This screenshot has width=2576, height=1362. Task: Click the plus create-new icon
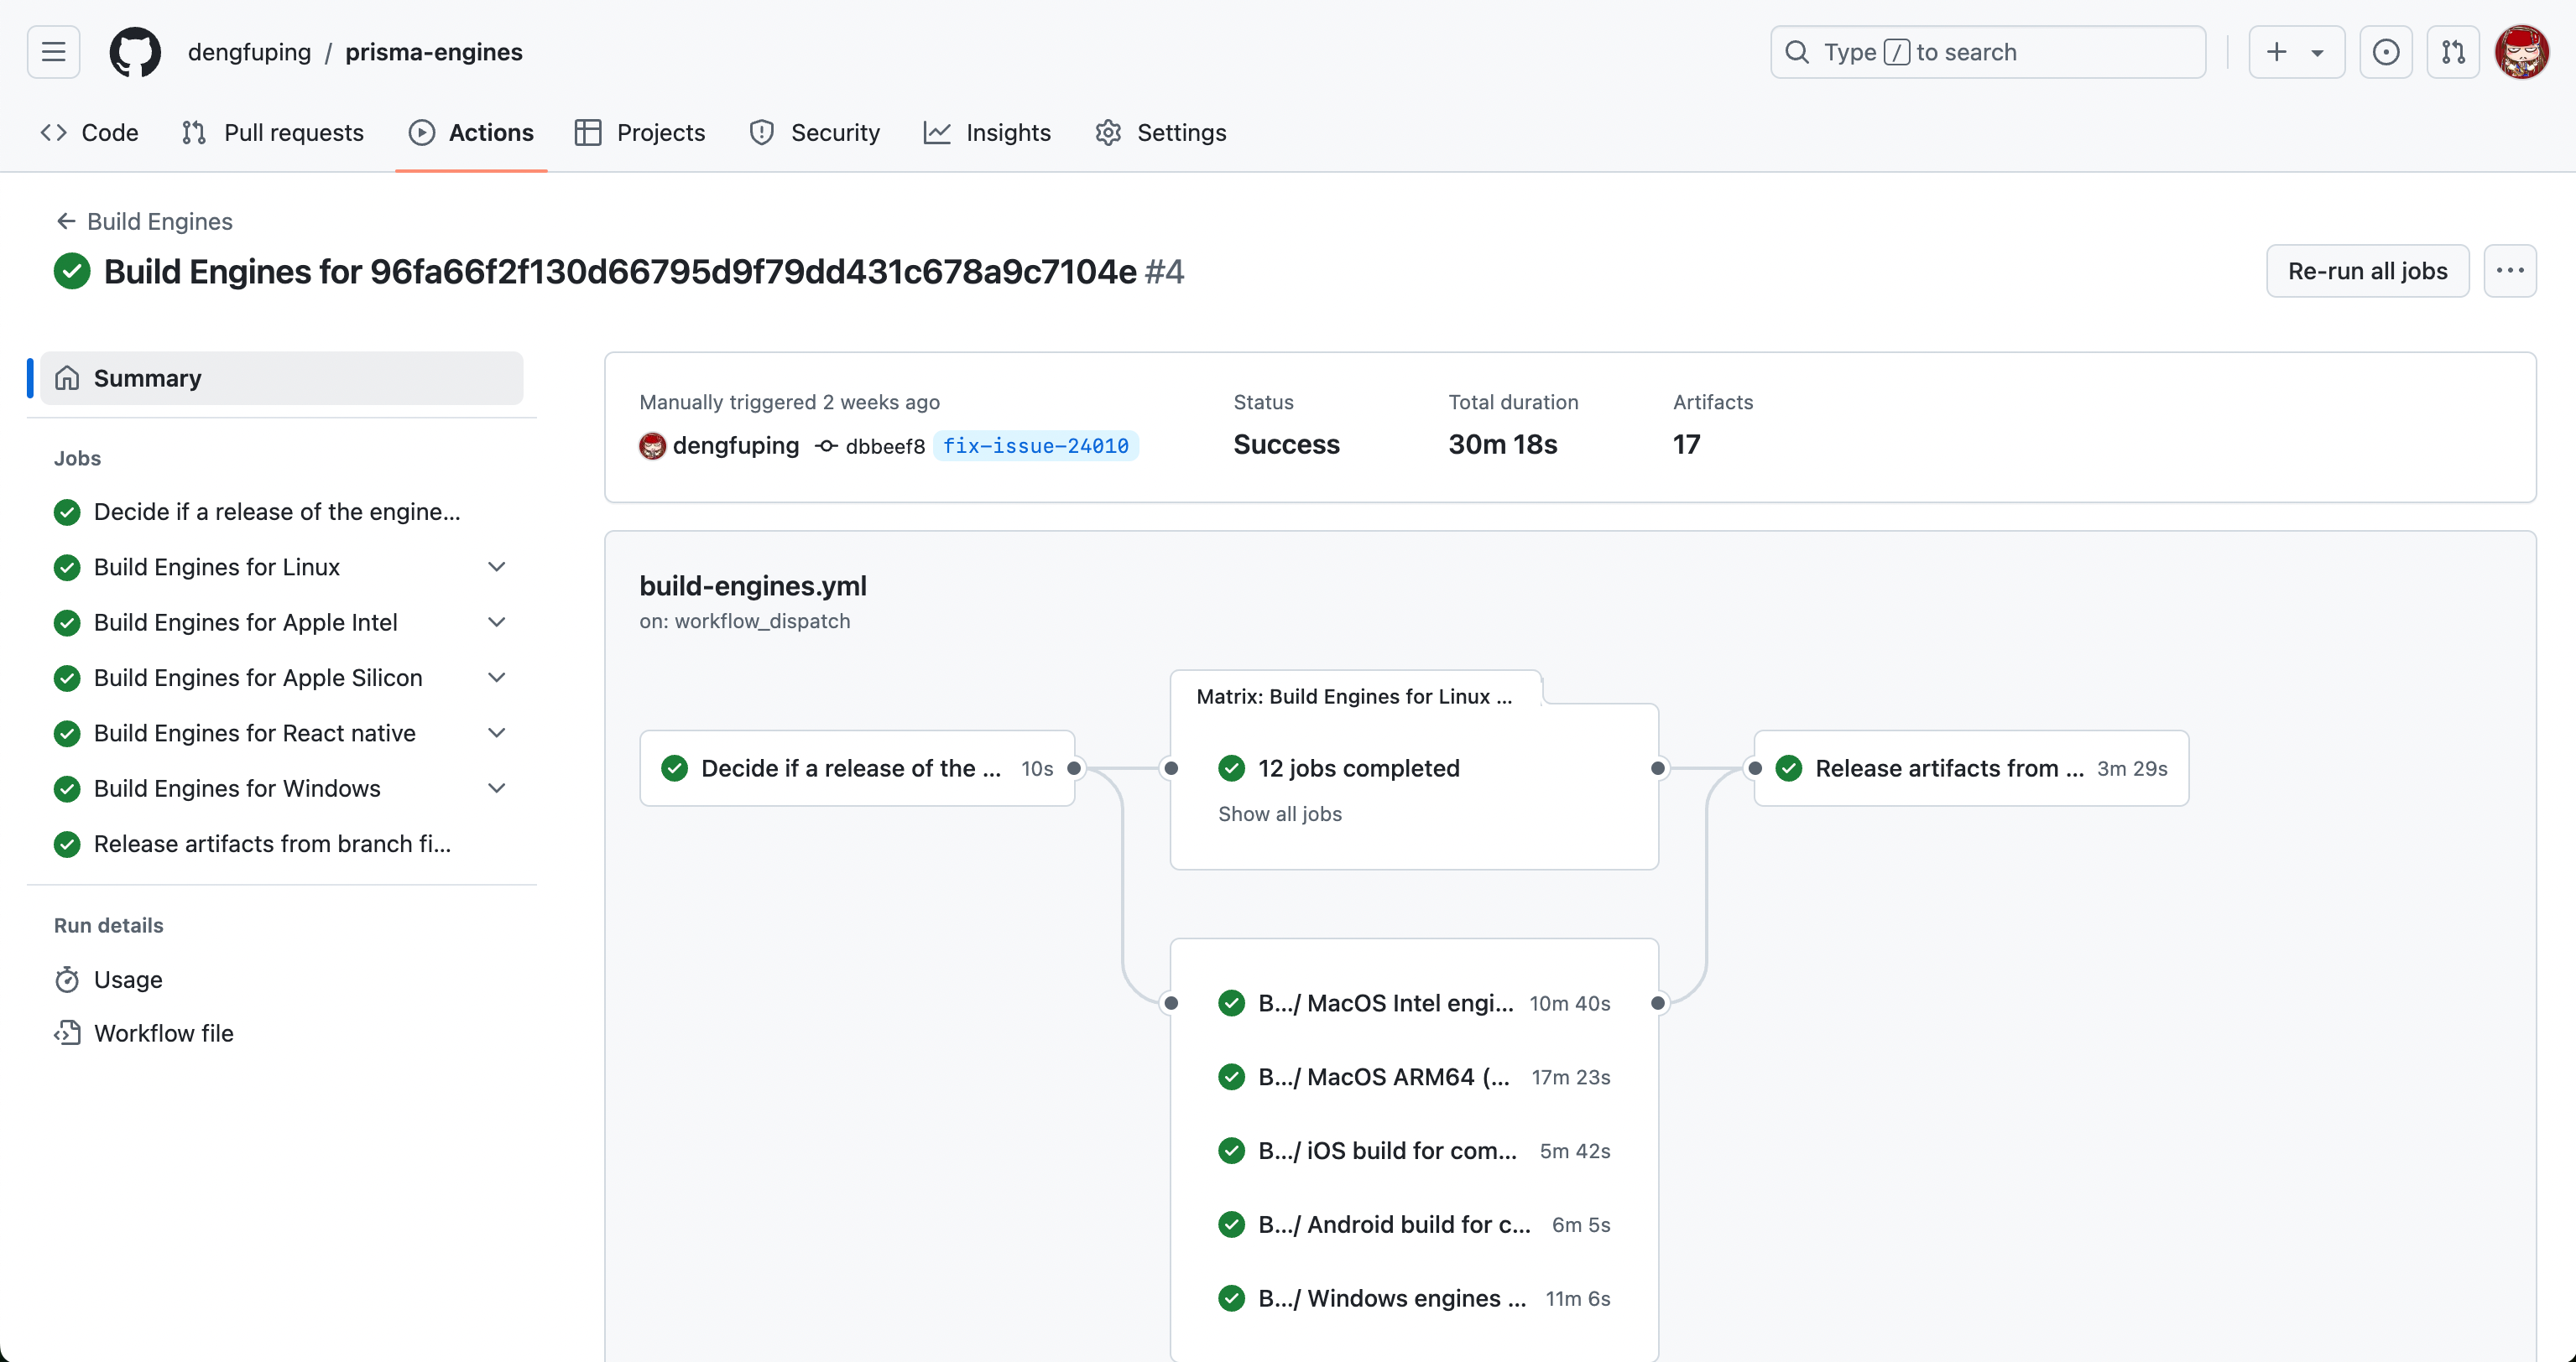click(x=2277, y=52)
